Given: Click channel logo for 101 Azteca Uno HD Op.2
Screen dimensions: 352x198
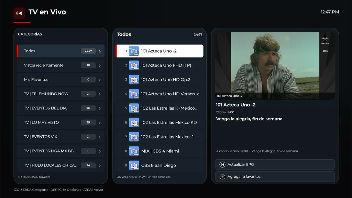Looking at the screenshot, I should click(x=134, y=80).
